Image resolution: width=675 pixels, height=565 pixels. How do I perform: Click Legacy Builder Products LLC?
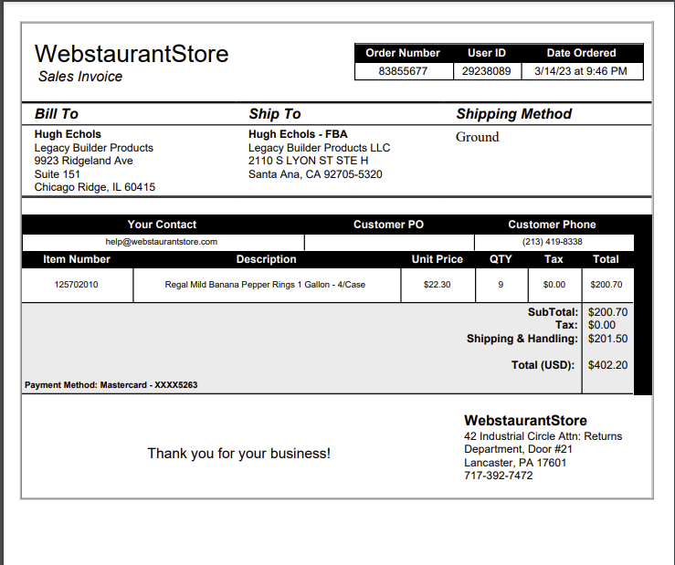pos(319,148)
